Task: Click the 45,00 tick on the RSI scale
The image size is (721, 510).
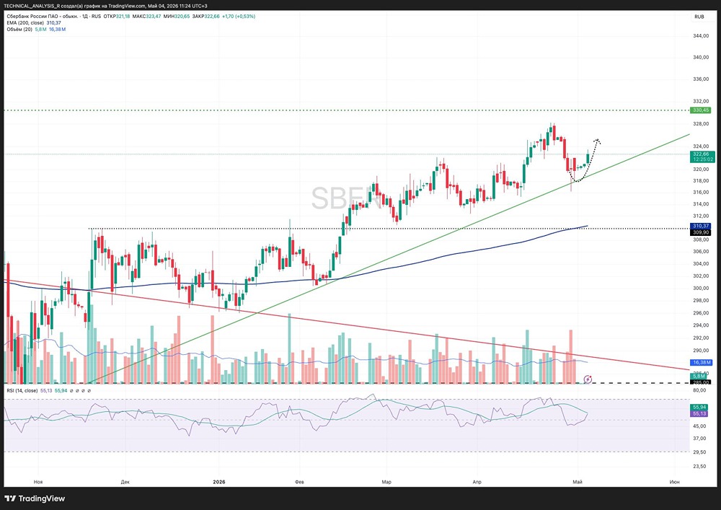Action: click(699, 426)
